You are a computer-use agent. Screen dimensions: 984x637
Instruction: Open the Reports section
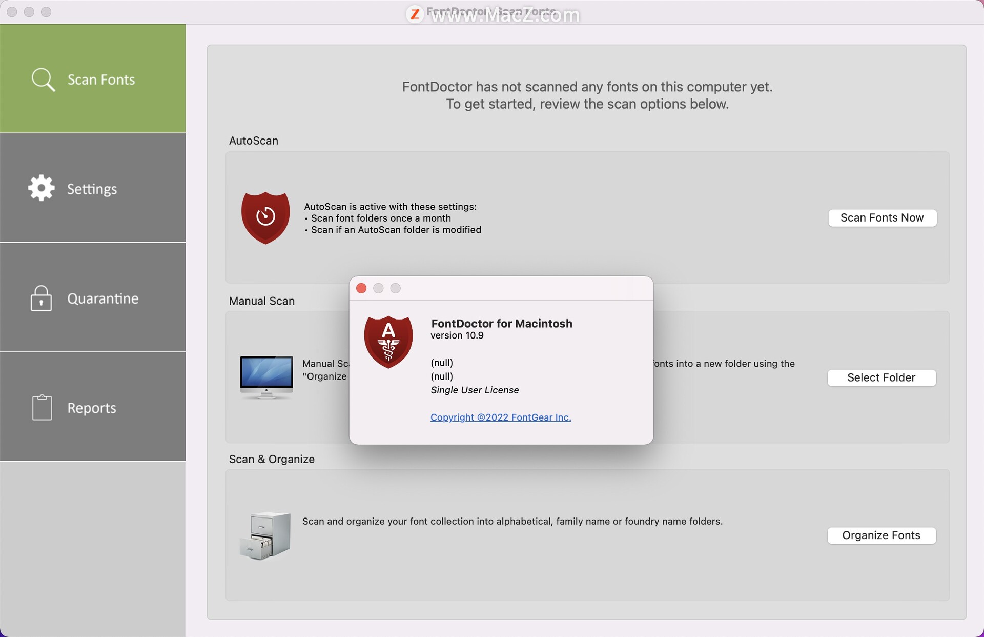[92, 408]
